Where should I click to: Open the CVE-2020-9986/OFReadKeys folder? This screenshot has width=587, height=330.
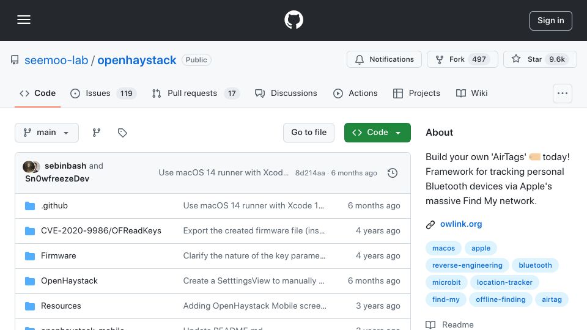pyautogui.click(x=101, y=231)
